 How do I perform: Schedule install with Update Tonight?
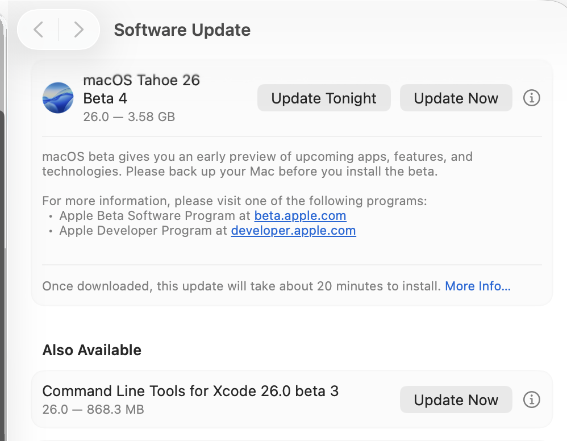(x=324, y=98)
